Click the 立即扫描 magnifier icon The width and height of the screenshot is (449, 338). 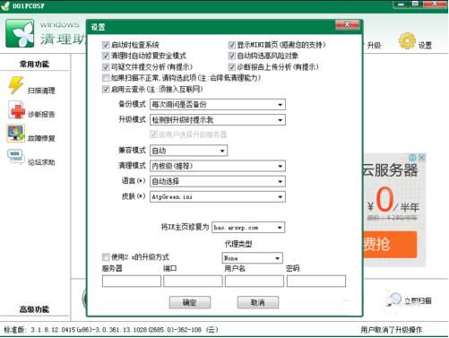pyautogui.click(x=393, y=299)
